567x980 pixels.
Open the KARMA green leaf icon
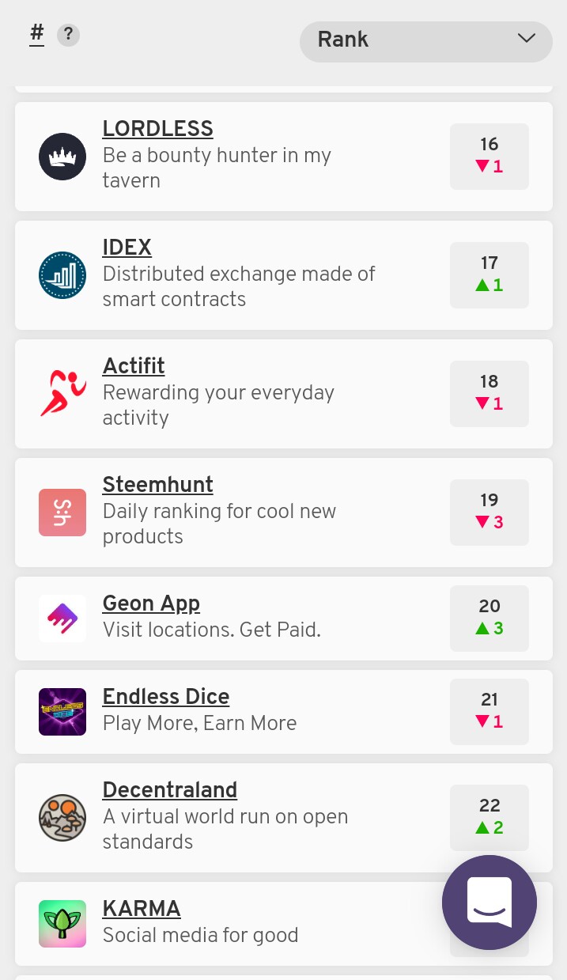(62, 924)
